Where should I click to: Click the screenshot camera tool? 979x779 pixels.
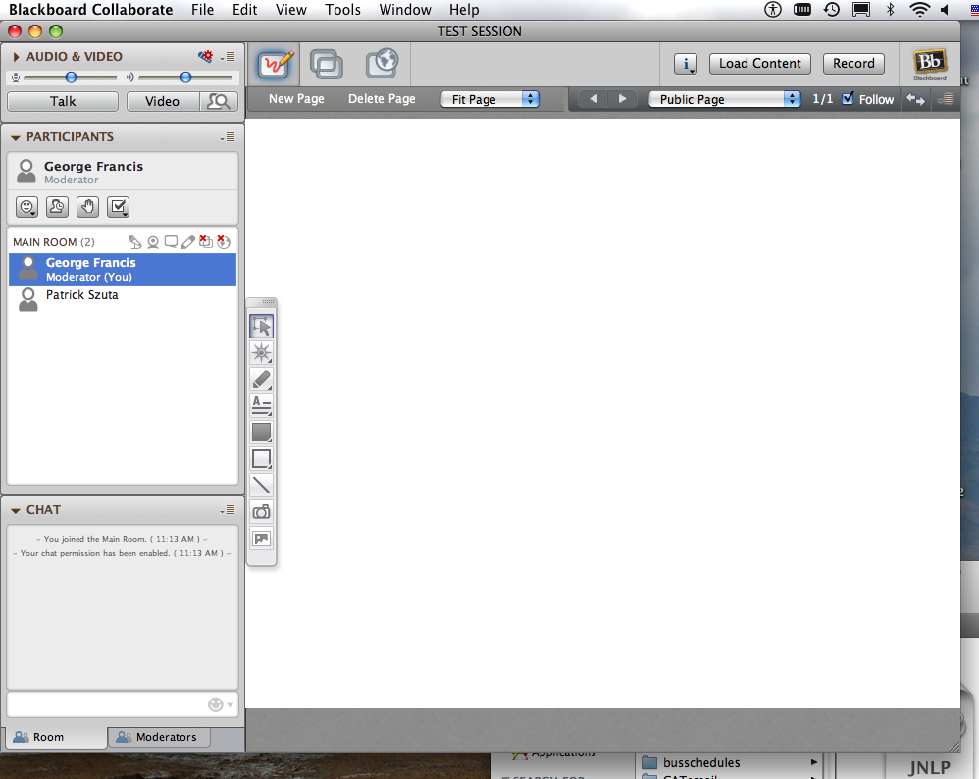(x=261, y=511)
